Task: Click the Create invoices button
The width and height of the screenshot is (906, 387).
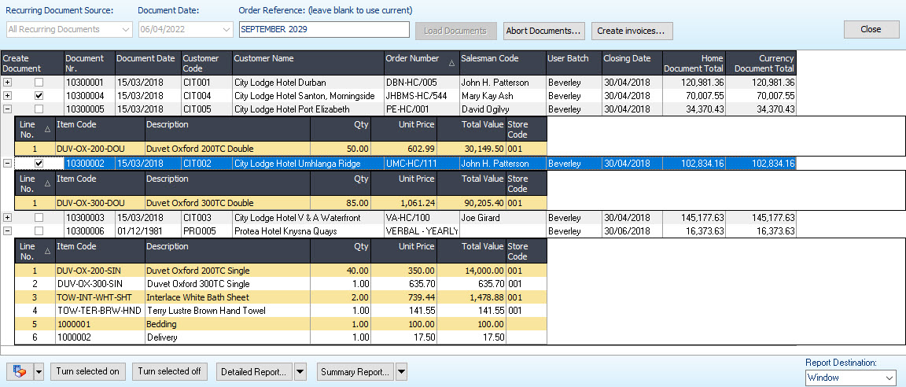Action: pyautogui.click(x=632, y=31)
